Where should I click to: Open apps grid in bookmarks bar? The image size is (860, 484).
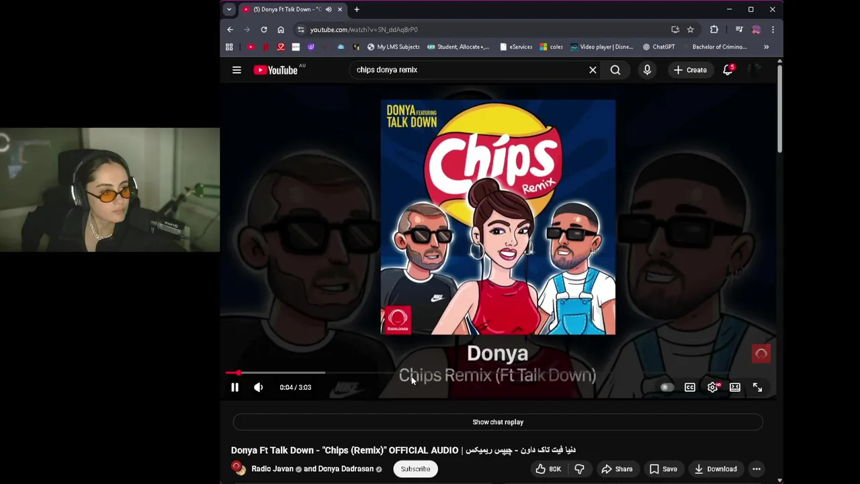coord(229,47)
